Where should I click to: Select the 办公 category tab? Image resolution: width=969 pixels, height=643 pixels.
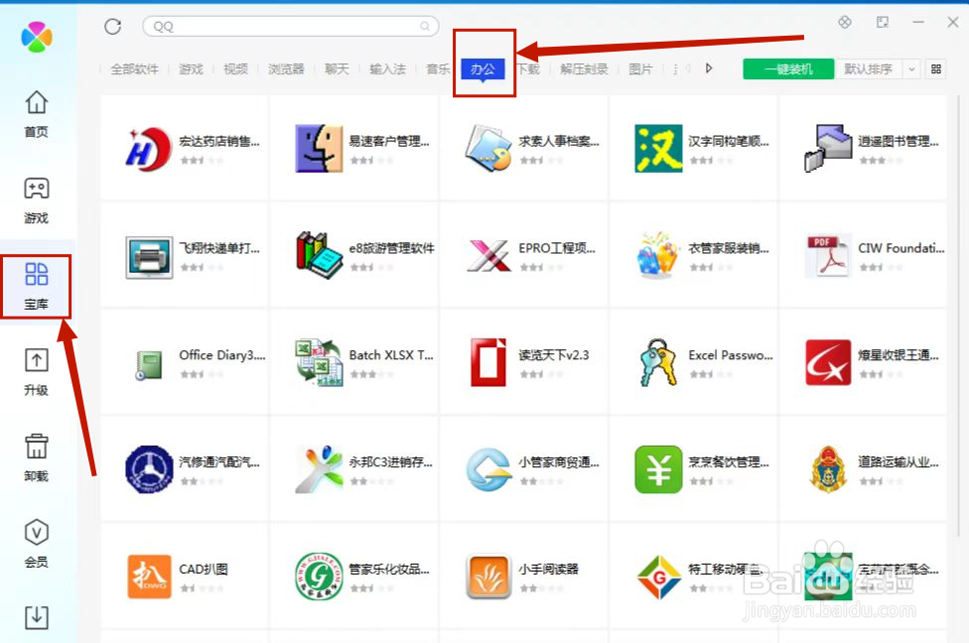point(483,69)
